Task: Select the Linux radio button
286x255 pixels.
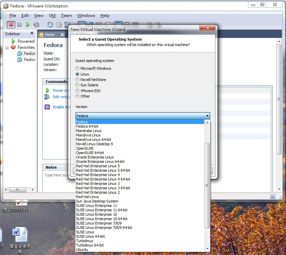Action: [x=77, y=74]
